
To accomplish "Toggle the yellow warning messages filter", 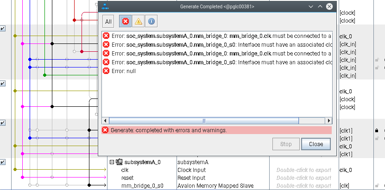I will [138, 22].
